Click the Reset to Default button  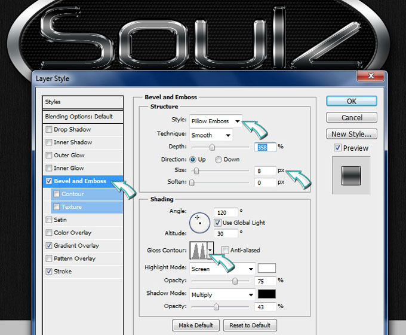click(250, 325)
